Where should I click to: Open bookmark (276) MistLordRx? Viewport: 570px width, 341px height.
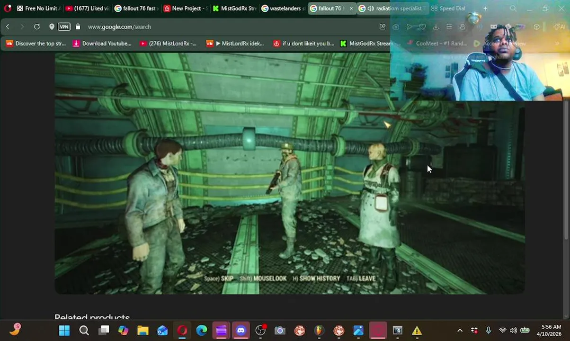click(168, 44)
